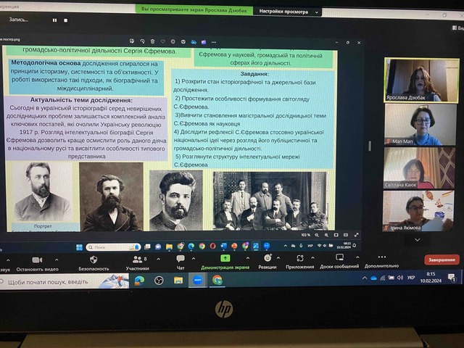Expand the arrow next to 'Участники'
This screenshot has height=348, width=464.
[x=158, y=259]
